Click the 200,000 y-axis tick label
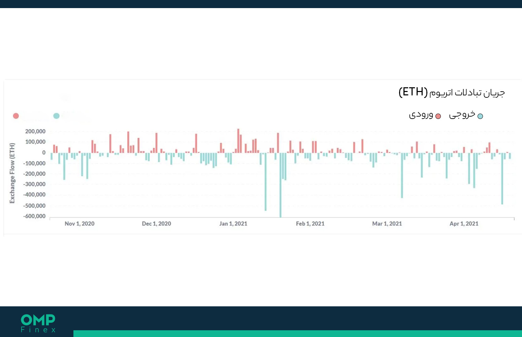Image resolution: width=522 pixels, height=337 pixels. coord(35,131)
